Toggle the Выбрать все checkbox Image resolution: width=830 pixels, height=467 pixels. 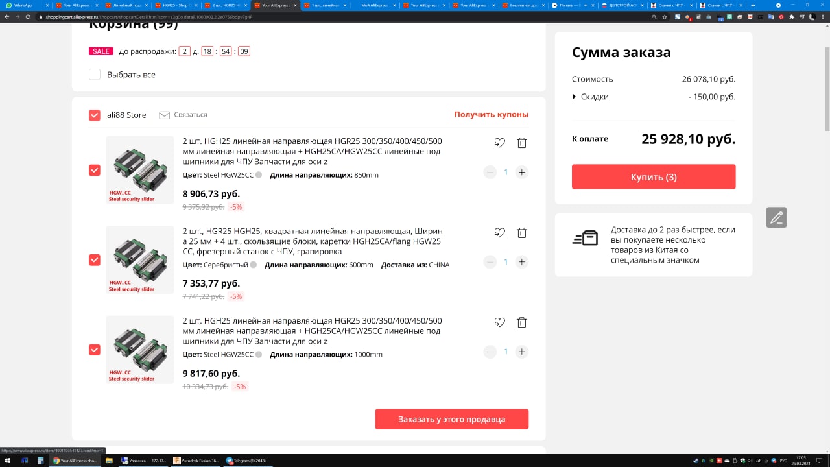pyautogui.click(x=95, y=75)
